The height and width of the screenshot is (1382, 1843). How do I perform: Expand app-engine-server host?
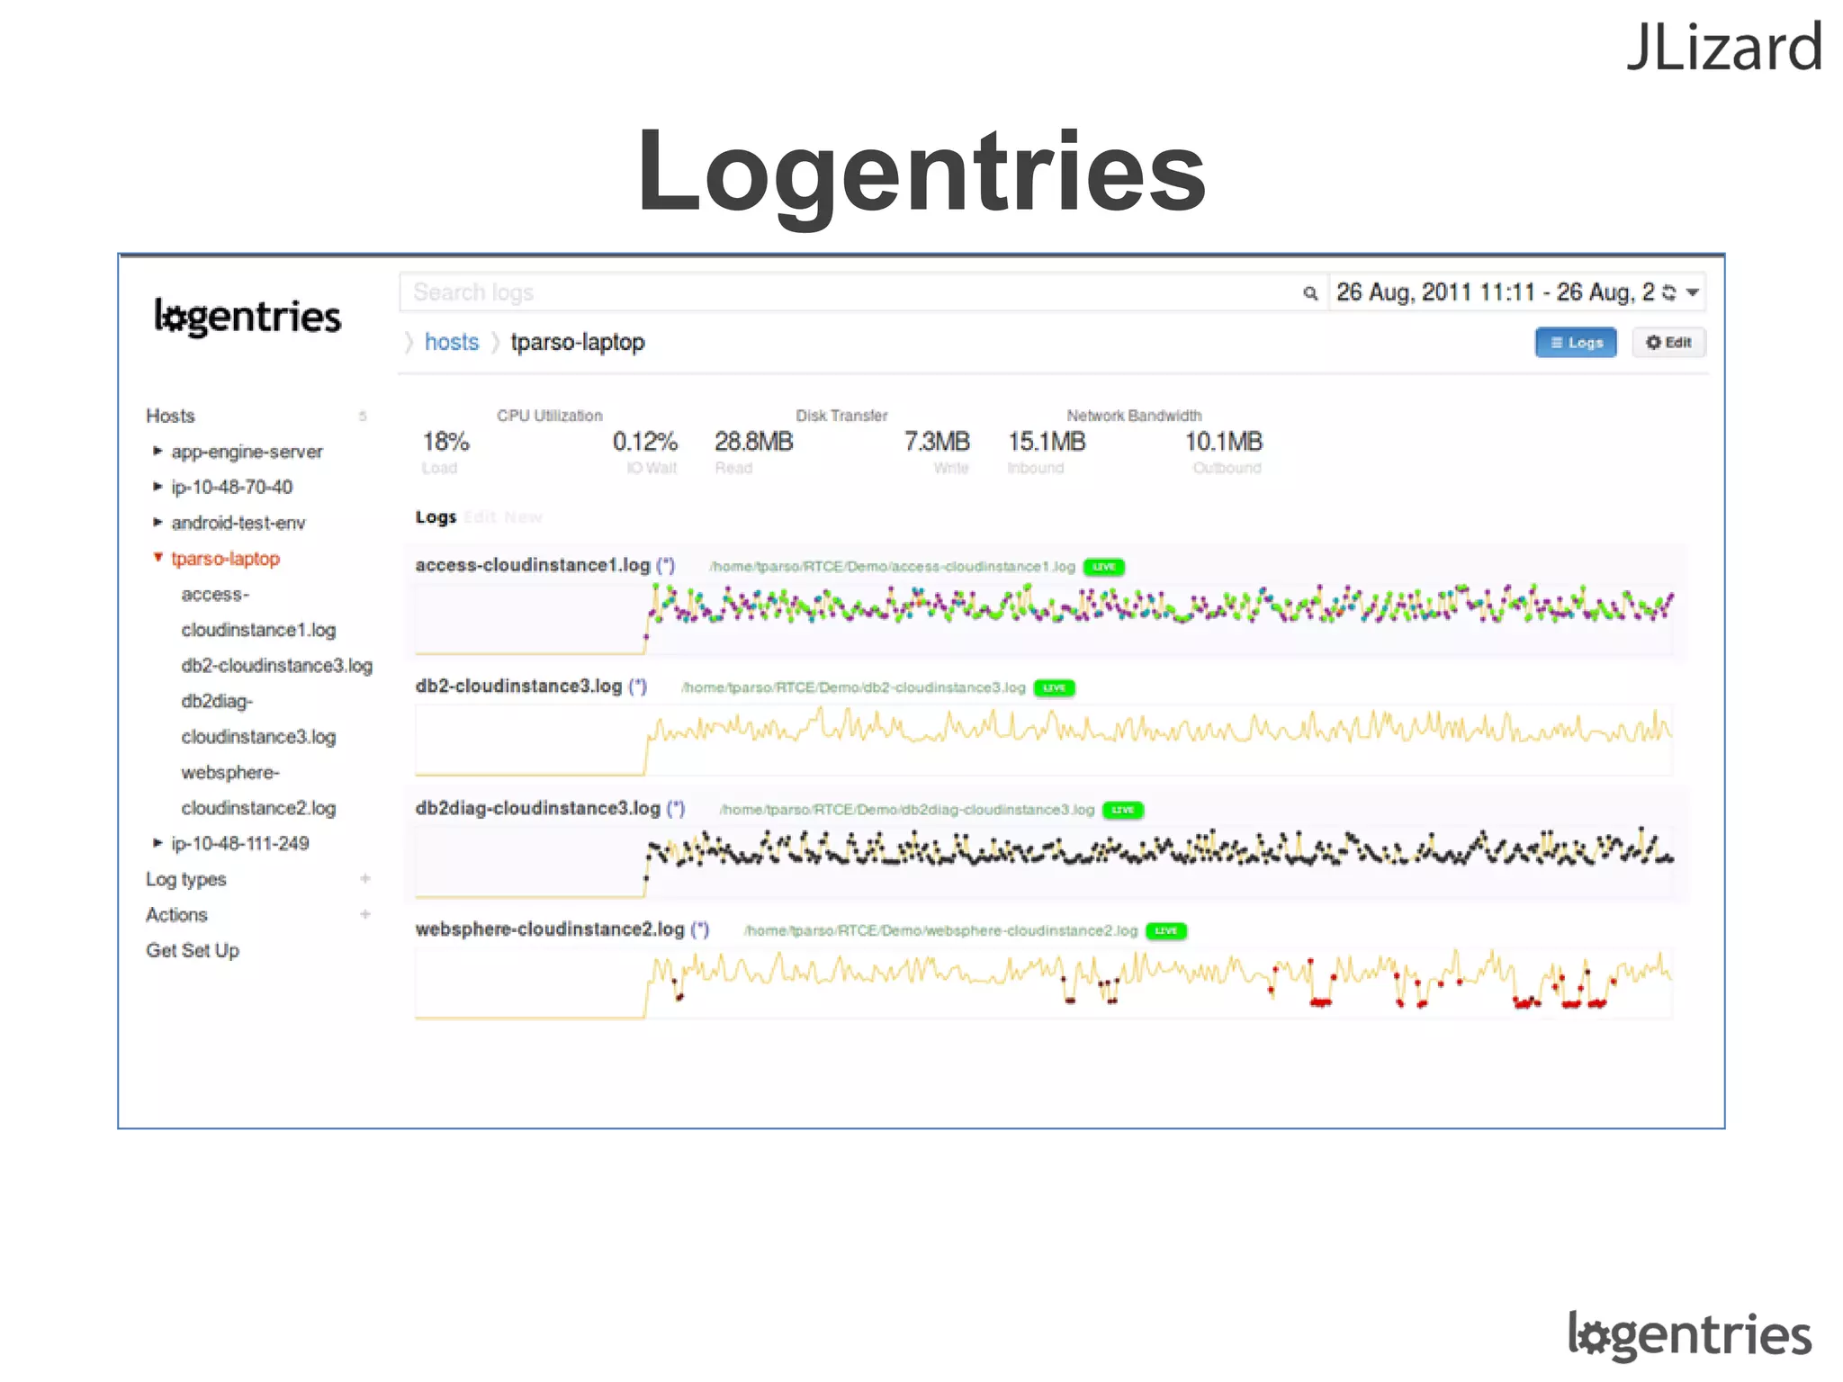tap(158, 451)
